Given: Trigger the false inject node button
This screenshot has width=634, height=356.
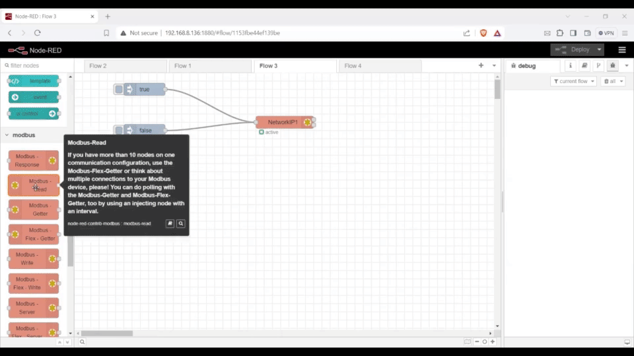Looking at the screenshot, I should 119,131.
